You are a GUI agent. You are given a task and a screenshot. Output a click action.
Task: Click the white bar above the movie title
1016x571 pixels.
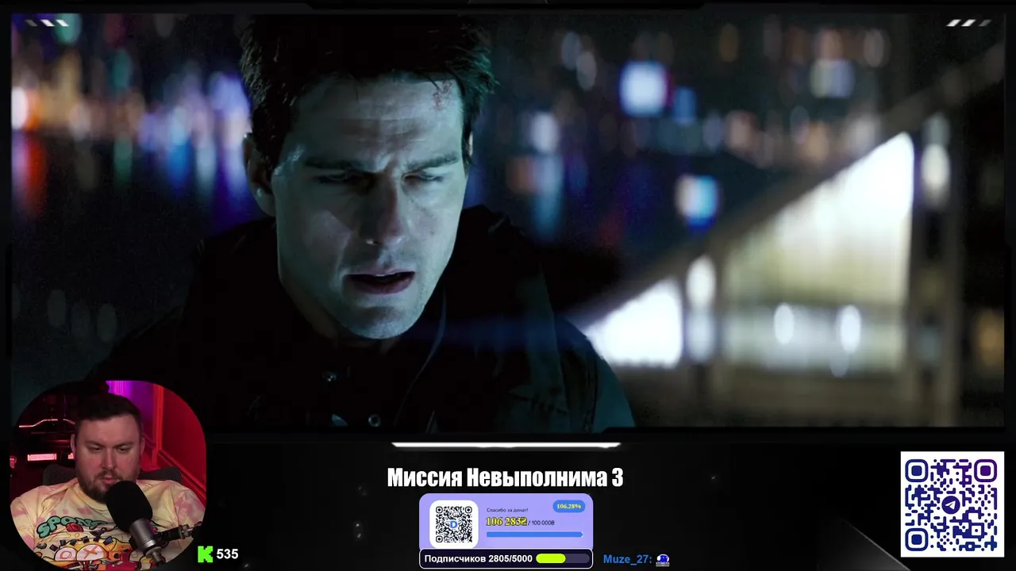506,445
